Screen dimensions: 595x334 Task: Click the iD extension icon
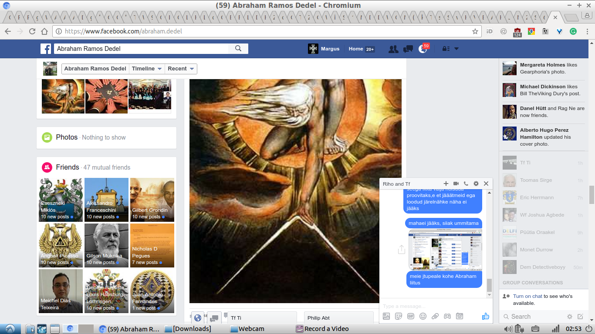490,31
